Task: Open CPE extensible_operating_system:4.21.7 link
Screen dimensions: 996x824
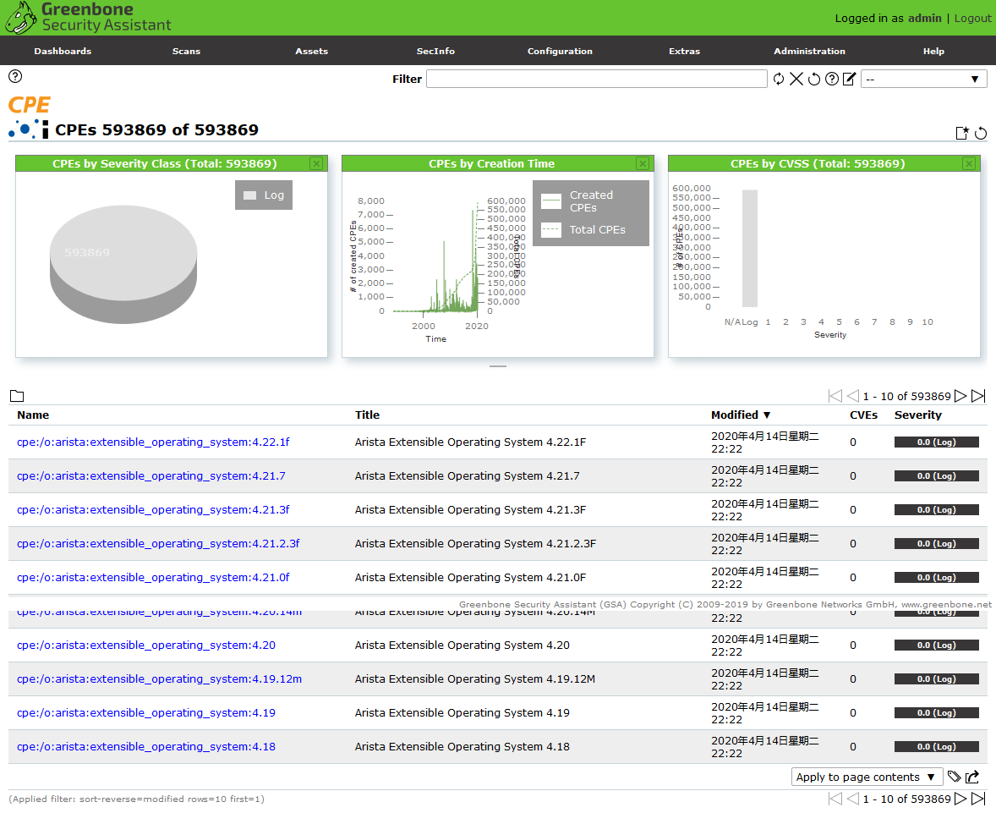Action: coord(151,475)
